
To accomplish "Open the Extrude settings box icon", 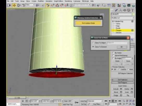I will (x=121, y=89).
